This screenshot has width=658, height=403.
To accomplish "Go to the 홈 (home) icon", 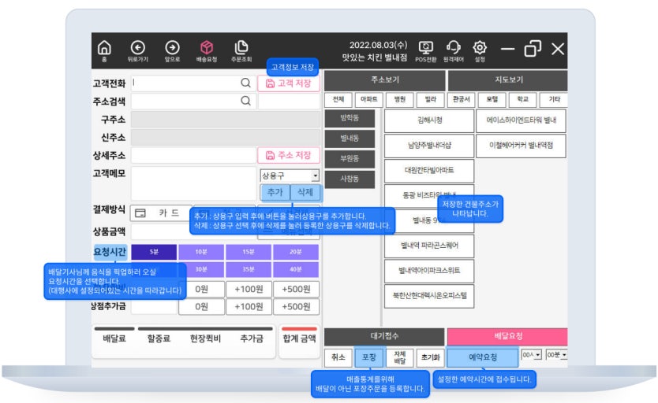I will tap(104, 49).
